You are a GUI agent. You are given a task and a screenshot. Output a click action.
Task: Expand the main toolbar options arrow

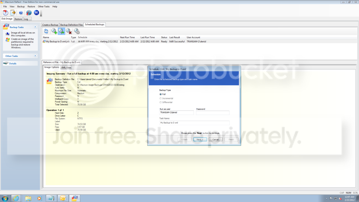(41, 15)
